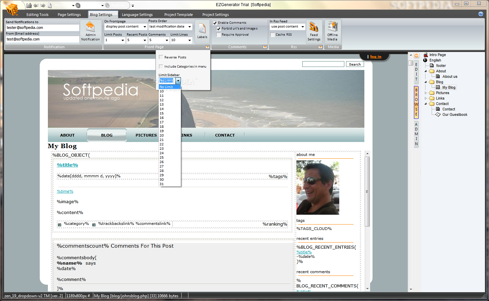This screenshot has width=489, height=301.
Task: Expand the Links folder in the tree
Action: (x=426, y=98)
